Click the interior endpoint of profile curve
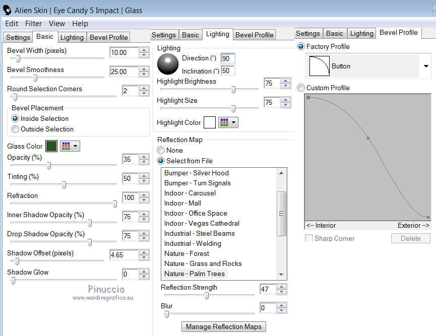This screenshot has height=336, width=436. [308, 97]
